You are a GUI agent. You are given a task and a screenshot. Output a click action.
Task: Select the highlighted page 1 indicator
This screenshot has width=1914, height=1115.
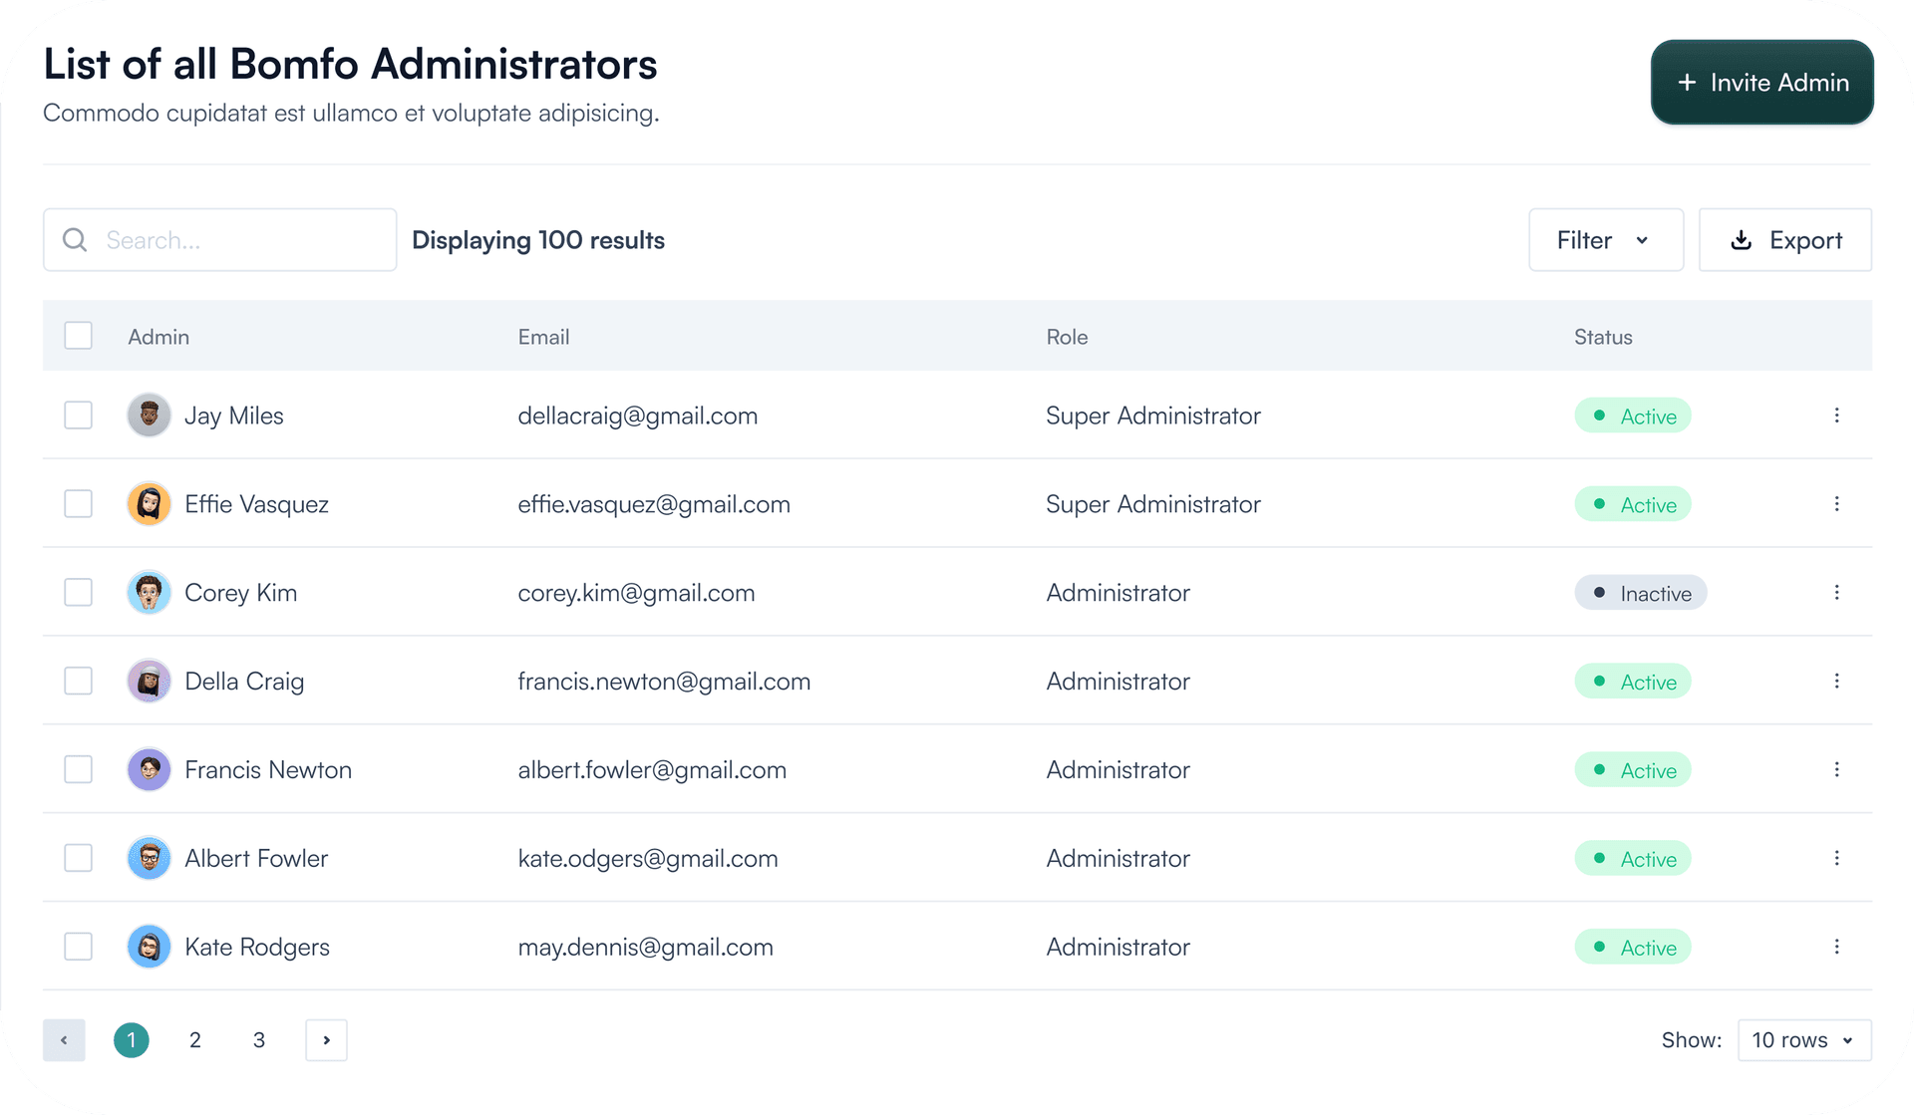click(x=132, y=1040)
